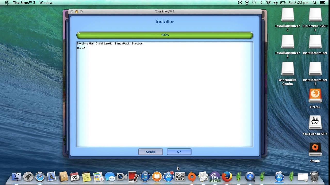The height and width of the screenshot is (185, 330).
Task: Click the green 100% progress bar
Action: point(165,35)
